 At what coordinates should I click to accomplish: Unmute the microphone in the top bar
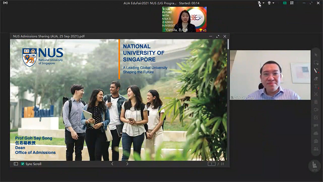pyautogui.click(x=259, y=3)
